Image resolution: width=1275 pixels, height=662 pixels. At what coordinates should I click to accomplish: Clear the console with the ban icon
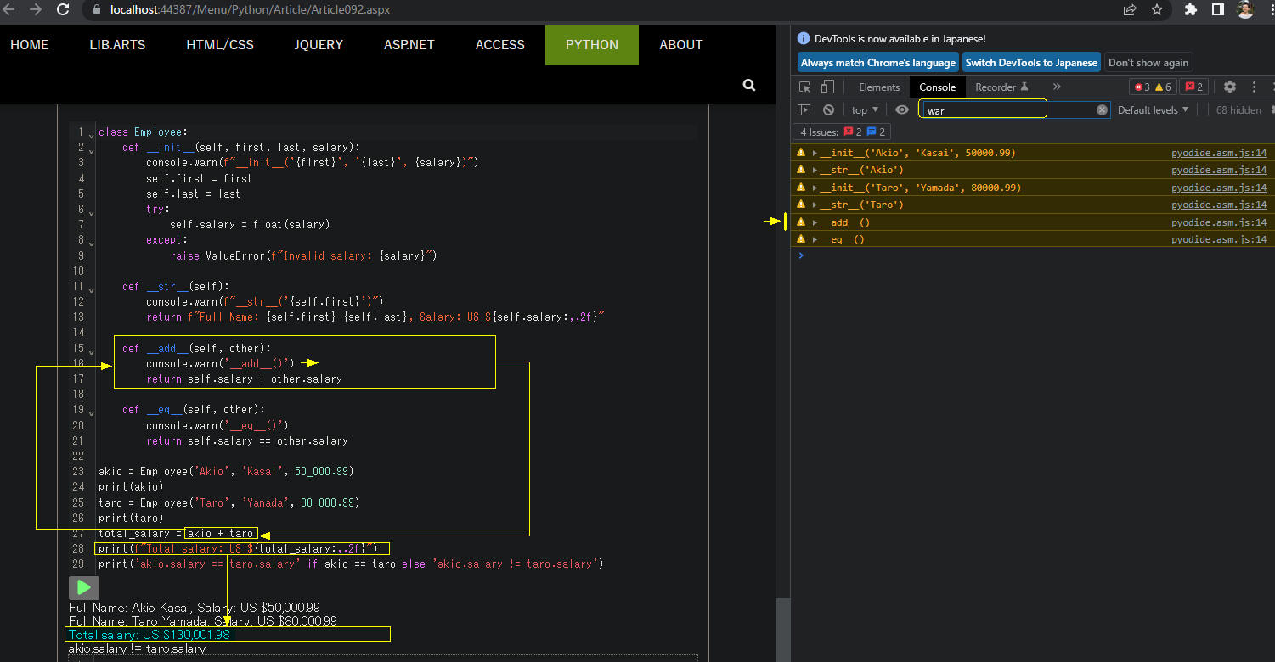click(x=828, y=109)
